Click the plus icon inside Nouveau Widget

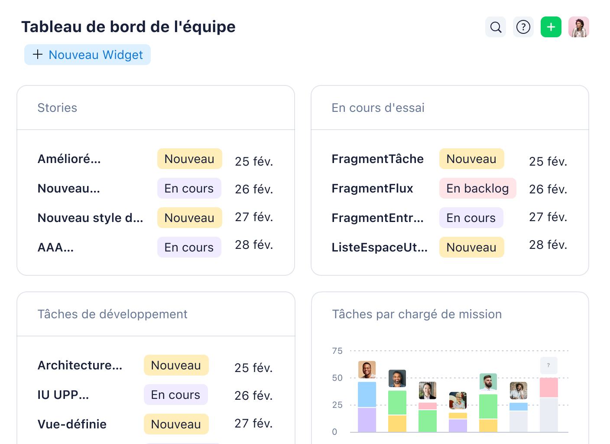pos(38,55)
